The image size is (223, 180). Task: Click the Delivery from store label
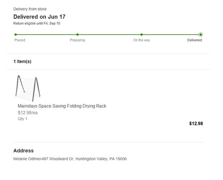point(30,9)
